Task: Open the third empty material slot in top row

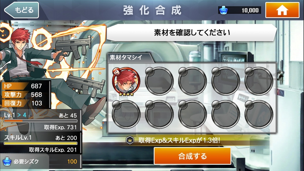Action: 193,81
